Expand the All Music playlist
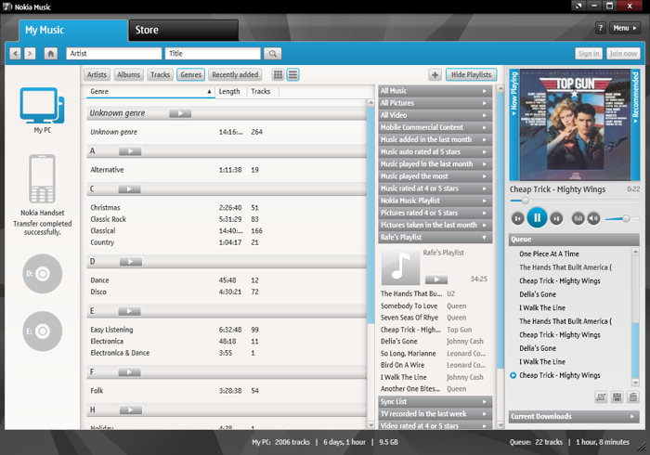 click(x=435, y=91)
